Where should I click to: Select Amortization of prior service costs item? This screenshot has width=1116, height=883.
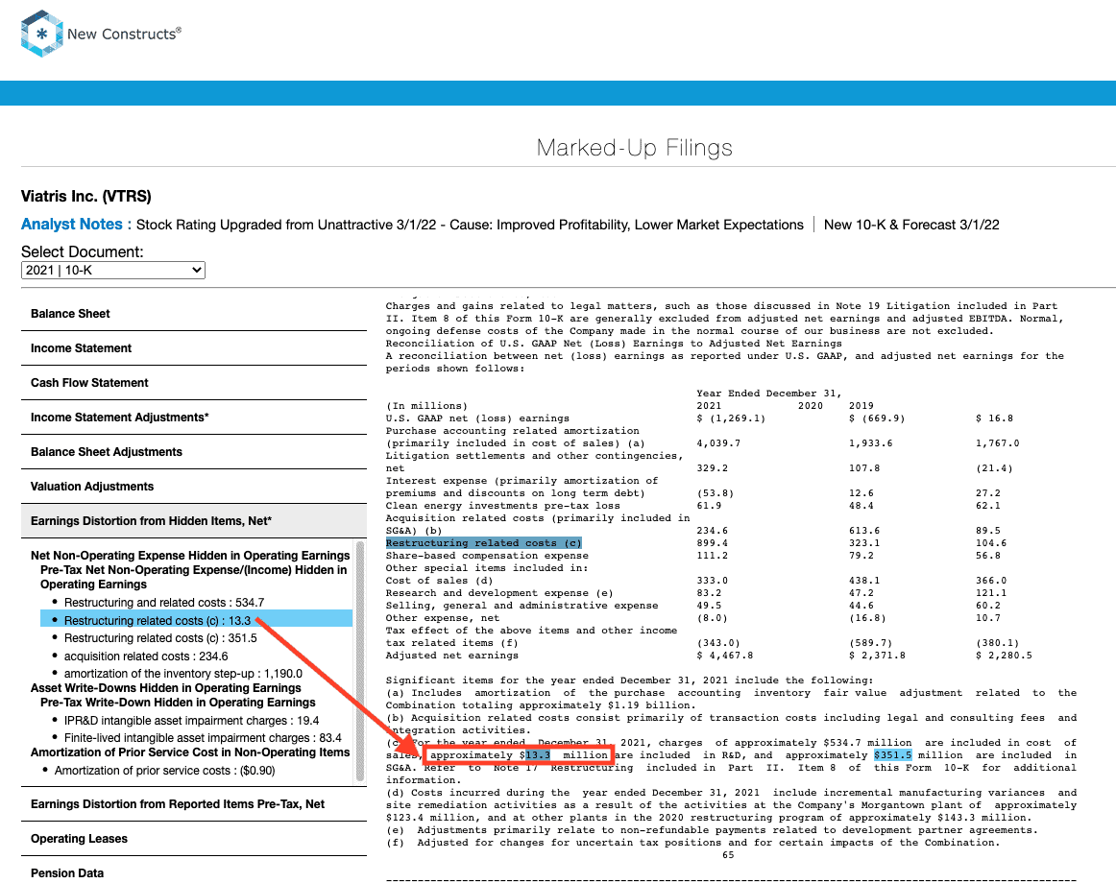click(164, 771)
